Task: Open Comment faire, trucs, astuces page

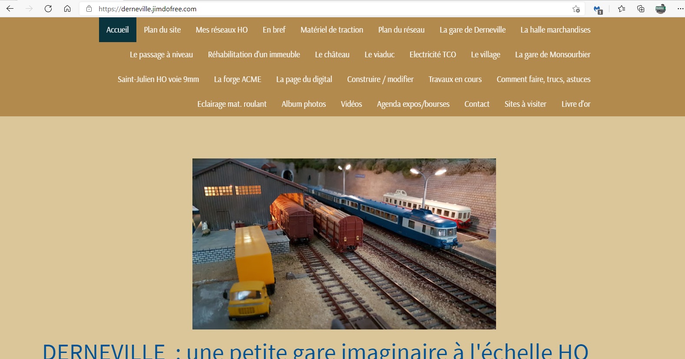Action: click(x=544, y=79)
